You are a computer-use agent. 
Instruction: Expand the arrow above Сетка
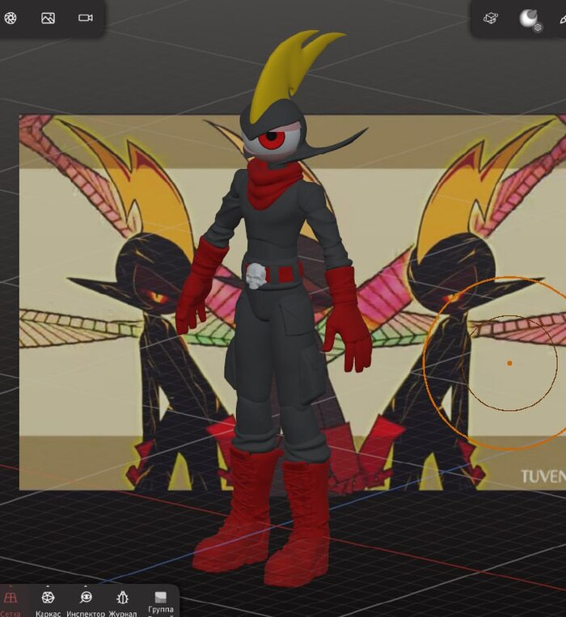[11, 585]
